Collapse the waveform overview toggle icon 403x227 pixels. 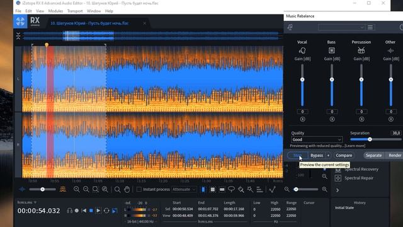18,36
